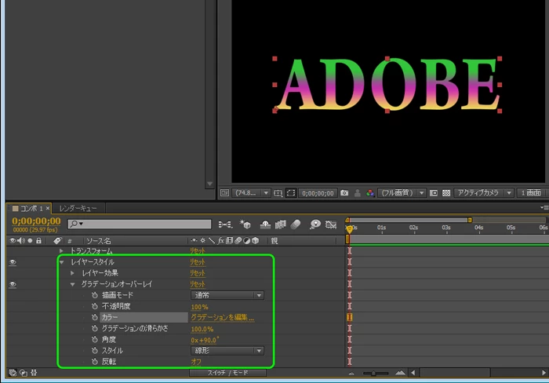Viewport: 549px width, 383px height.
Task: Click the fx effects column header icon
Action: 221,241
